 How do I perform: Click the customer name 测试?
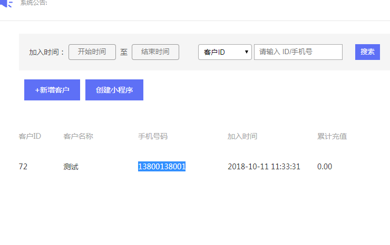(x=71, y=167)
